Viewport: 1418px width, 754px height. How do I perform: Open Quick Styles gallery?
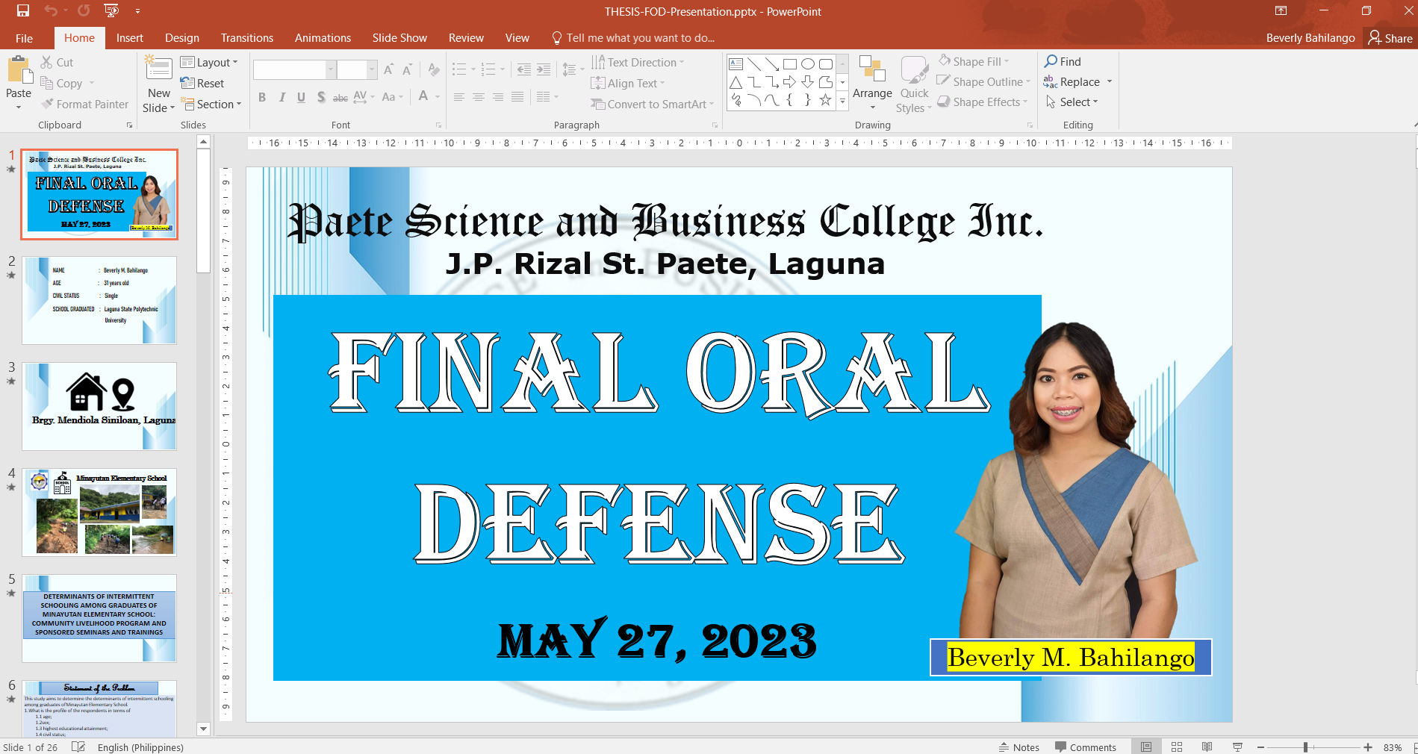point(914,84)
